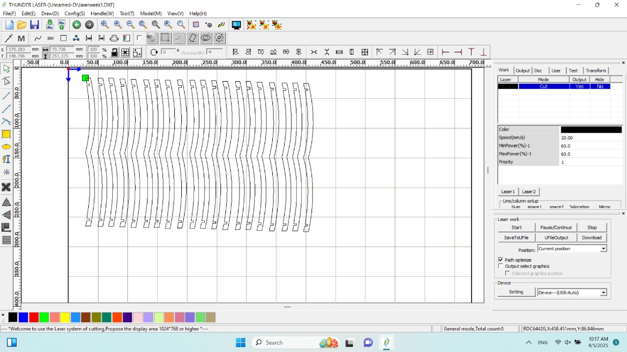This screenshot has height=352, width=627.
Task: Click the BMP handle icon in toolbar
Action: pos(50,38)
